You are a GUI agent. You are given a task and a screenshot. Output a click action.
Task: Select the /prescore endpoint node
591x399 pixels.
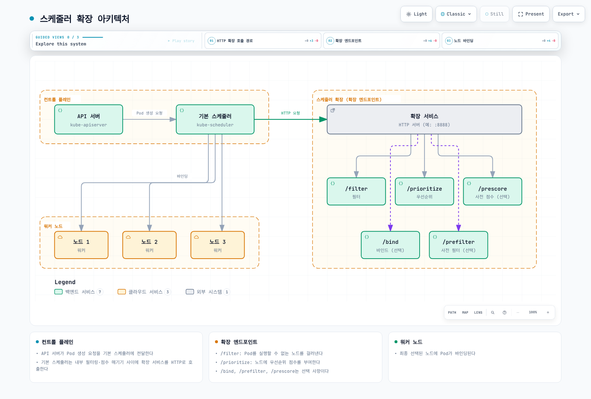492,191
